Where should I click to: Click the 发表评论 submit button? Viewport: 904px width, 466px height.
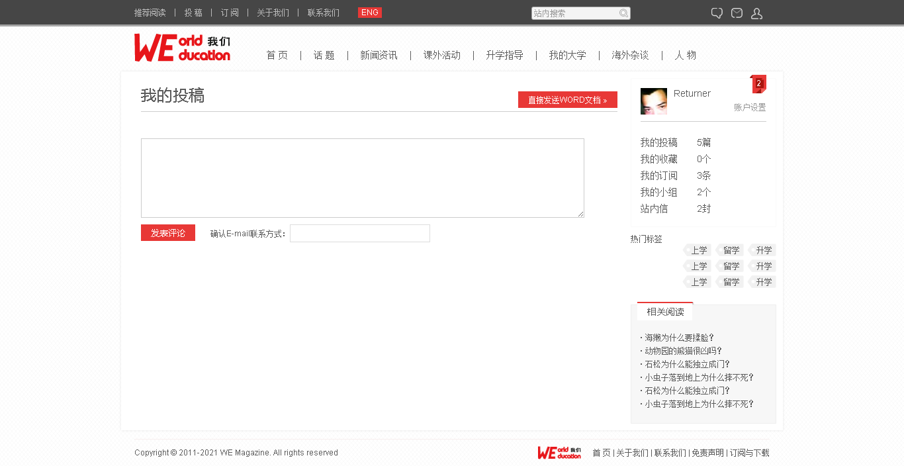(168, 233)
